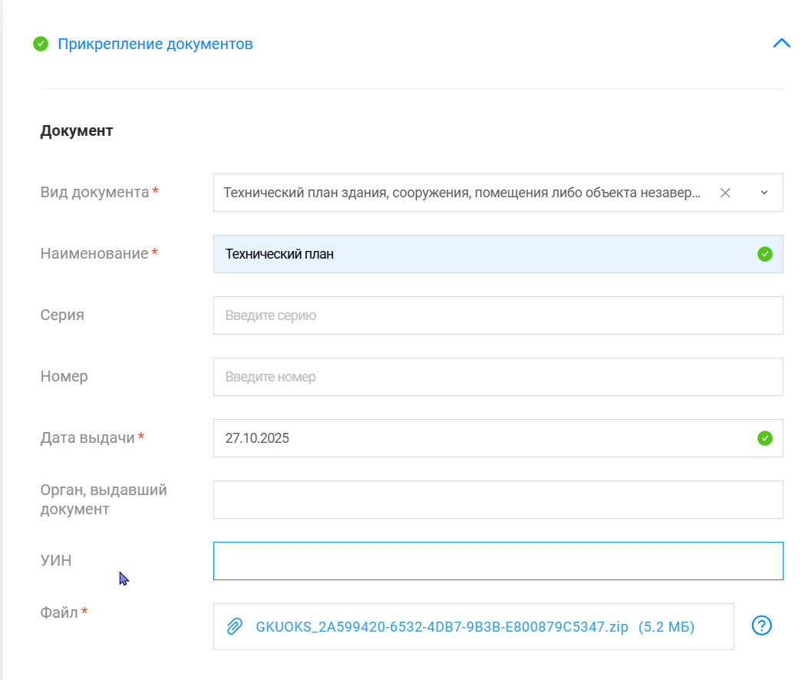The width and height of the screenshot is (805, 680).
Task: Click the 'Документ' section heading
Action: [x=77, y=130]
